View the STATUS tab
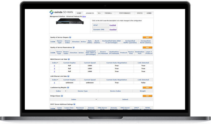Screen dimensions: 211x124 [140, 13]
